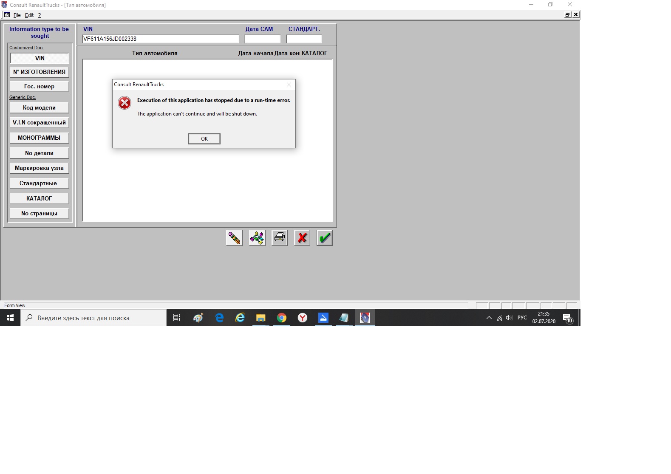Open Yandex Browser from the taskbar

click(x=302, y=318)
